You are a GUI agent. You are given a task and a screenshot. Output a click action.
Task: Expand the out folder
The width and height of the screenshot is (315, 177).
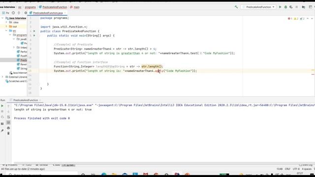tap(6, 27)
